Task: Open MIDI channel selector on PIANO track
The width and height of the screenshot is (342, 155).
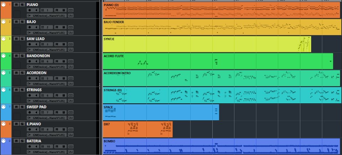Action: click(x=47, y=10)
